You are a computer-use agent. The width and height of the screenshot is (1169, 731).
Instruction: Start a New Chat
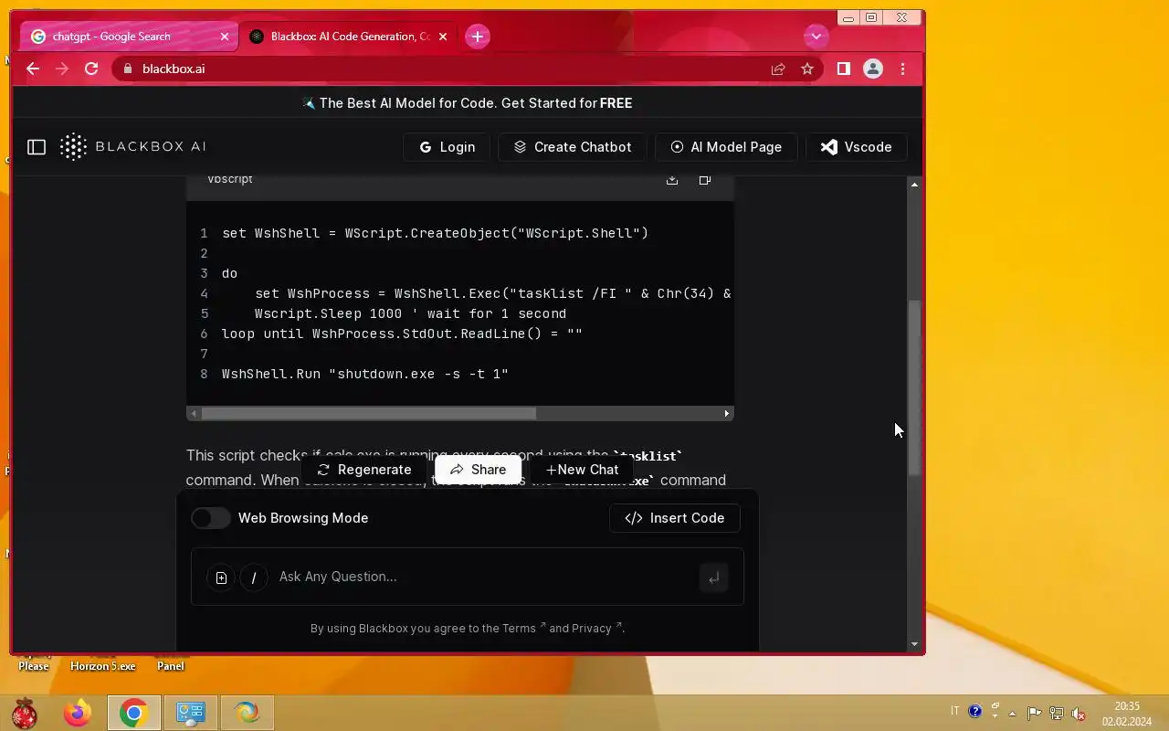point(582,470)
